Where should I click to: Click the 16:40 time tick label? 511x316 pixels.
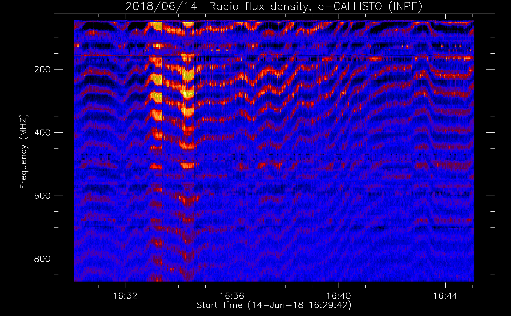click(x=339, y=296)
